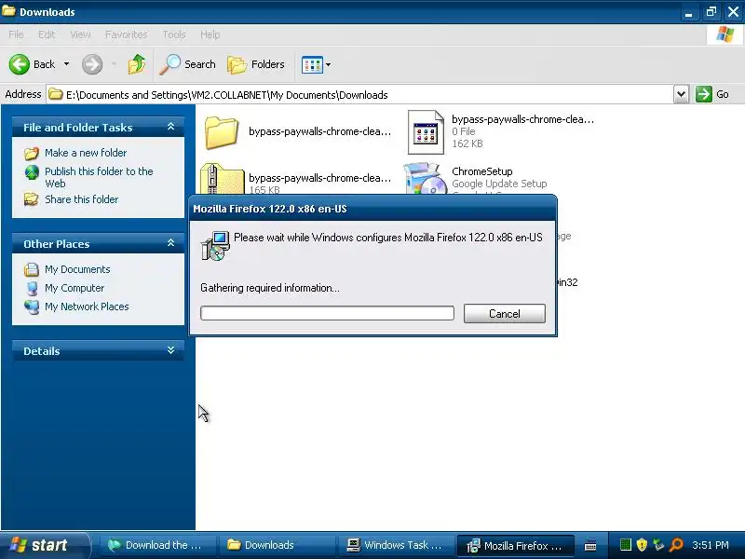Click inside the Address path field
745x559 pixels.
click(359, 95)
